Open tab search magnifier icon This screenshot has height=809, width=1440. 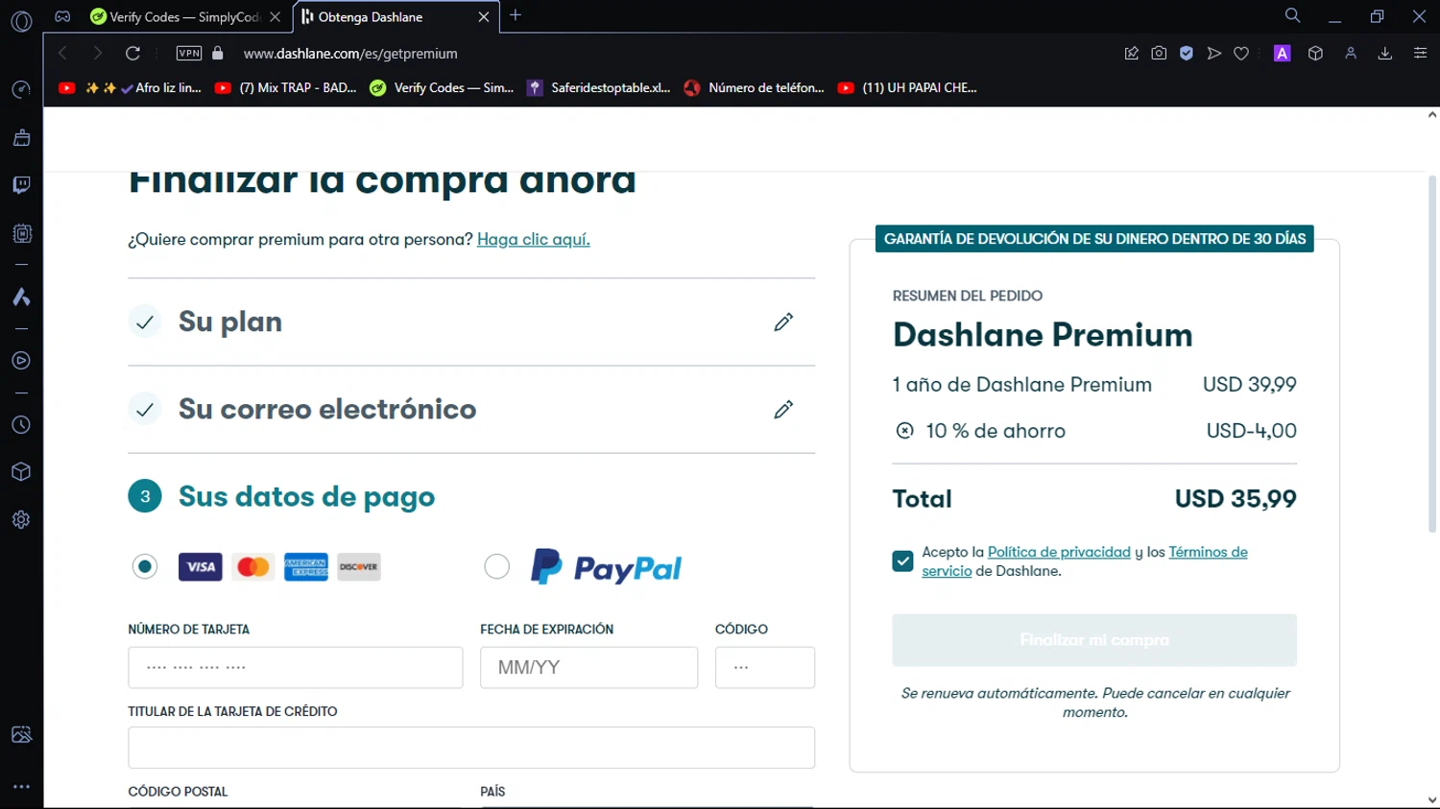1292,15
